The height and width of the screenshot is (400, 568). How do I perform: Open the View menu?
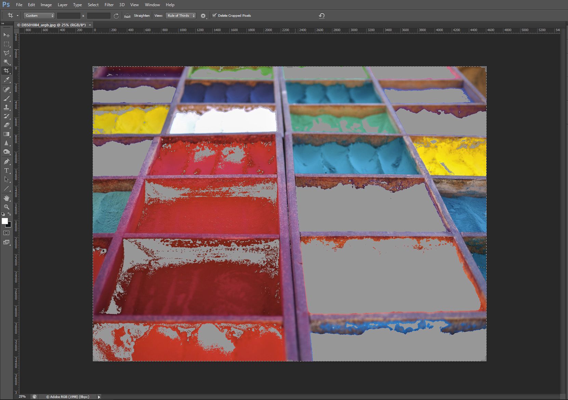click(134, 5)
